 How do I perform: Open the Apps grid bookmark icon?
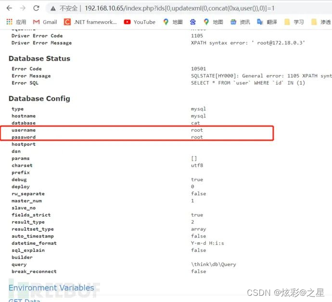click(x=9, y=22)
